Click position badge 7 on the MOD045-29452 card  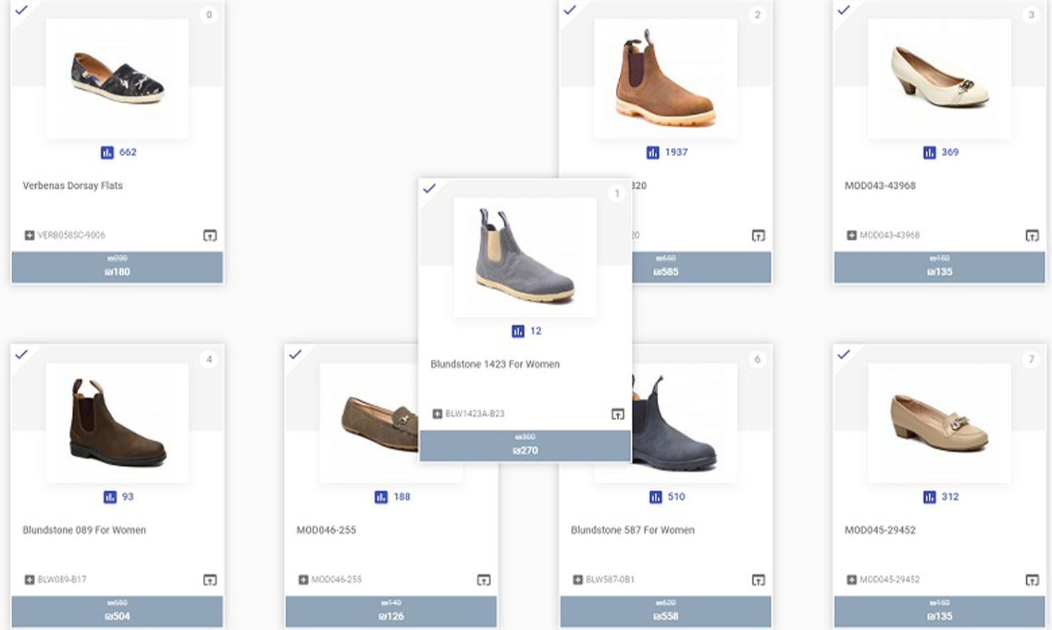click(1031, 359)
